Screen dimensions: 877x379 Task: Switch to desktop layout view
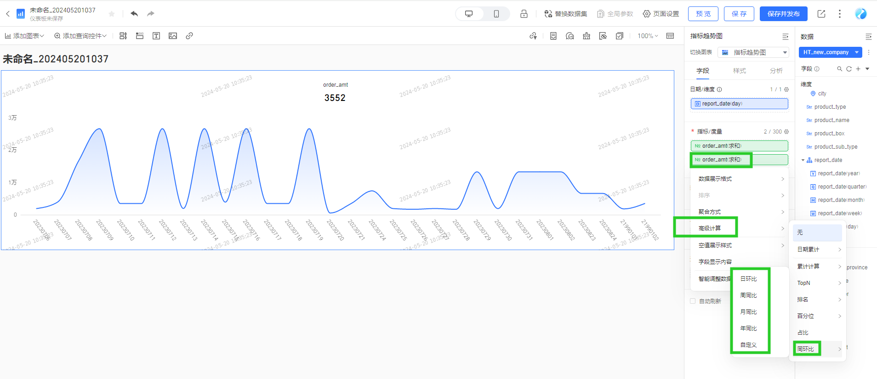point(469,14)
